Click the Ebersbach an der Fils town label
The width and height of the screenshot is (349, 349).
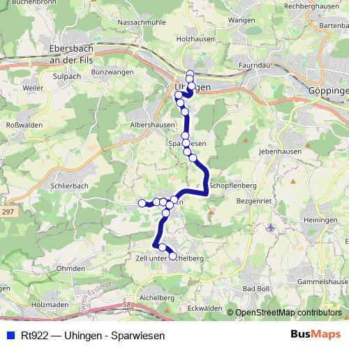tap(71, 54)
